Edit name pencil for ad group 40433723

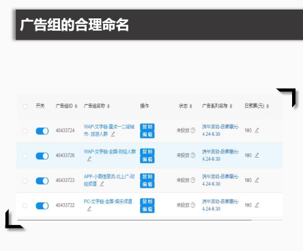point(102,183)
